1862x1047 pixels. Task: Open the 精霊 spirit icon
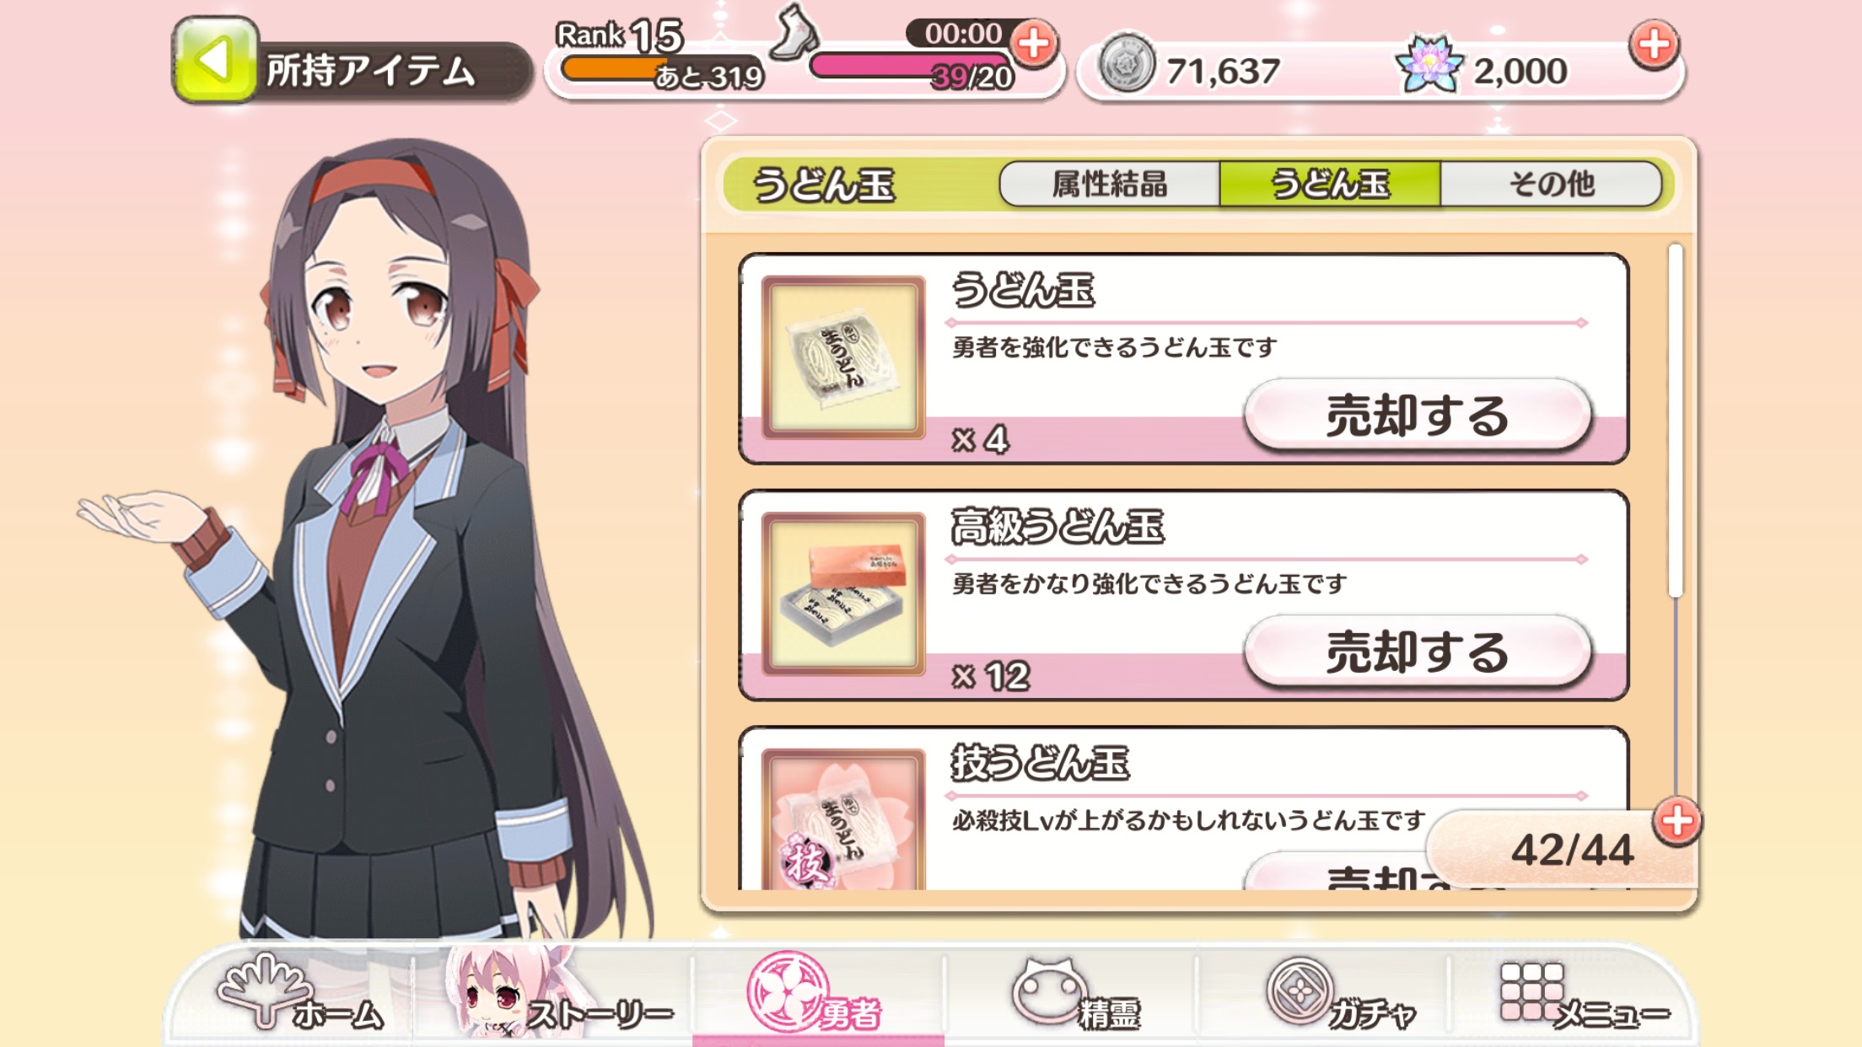tap(1077, 995)
